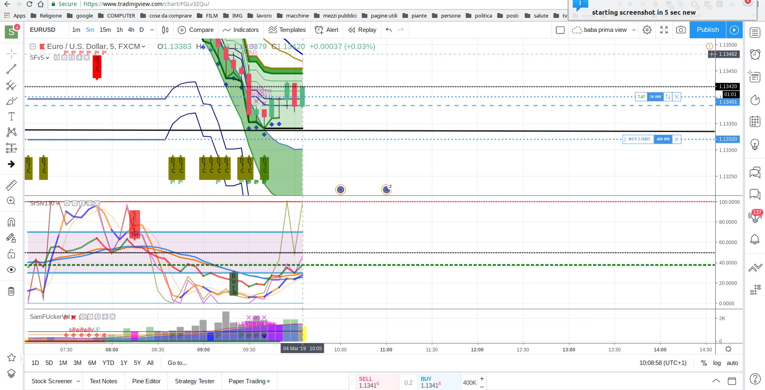Toggle auto scale
Viewport: 765px width, 390px height.
[x=732, y=363]
